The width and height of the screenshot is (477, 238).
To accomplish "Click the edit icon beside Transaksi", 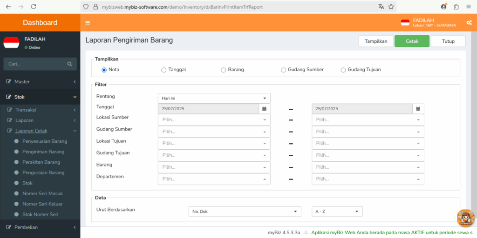I will pos(10,110).
